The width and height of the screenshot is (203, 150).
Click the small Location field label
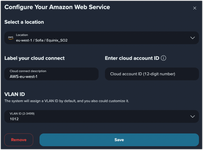tap(22, 35)
